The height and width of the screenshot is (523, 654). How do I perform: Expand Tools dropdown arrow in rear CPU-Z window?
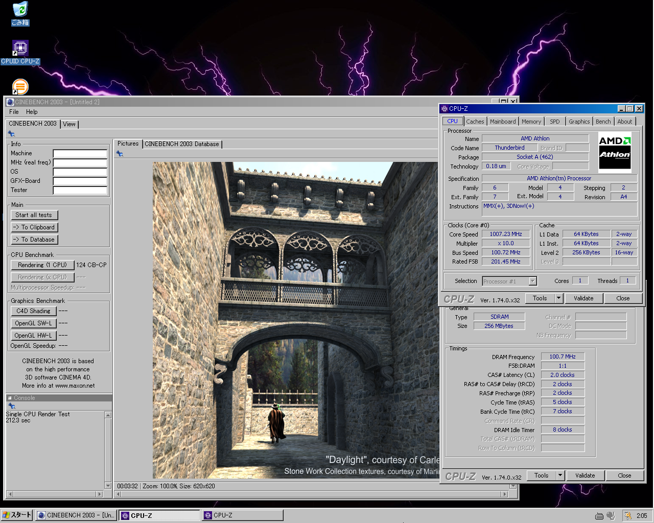(560, 476)
